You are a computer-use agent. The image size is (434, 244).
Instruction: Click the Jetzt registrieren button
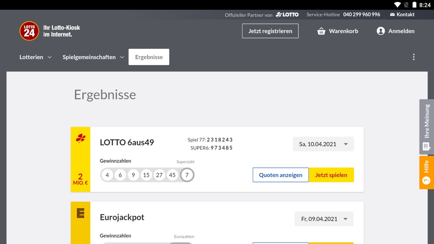tap(270, 31)
